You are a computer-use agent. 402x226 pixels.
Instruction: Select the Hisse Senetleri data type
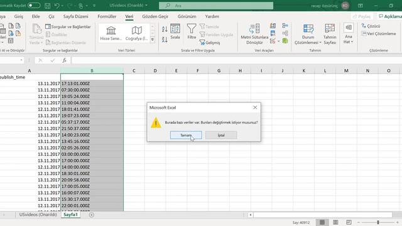pyautogui.click(x=111, y=33)
